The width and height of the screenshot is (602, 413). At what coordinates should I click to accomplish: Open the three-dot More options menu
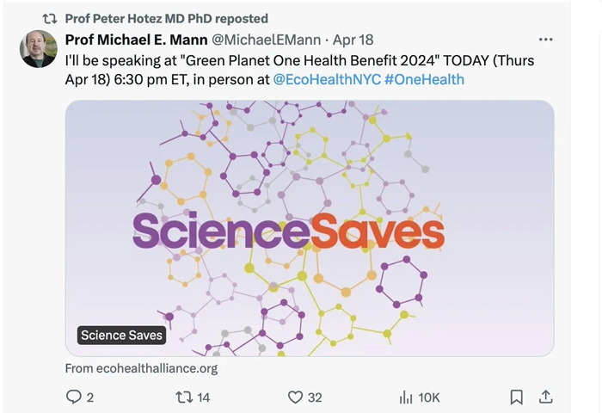[x=545, y=40]
